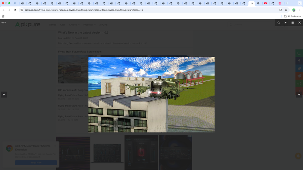303x170 pixels.
Task: Expand the tab search dropdown
Action: coord(300,3)
